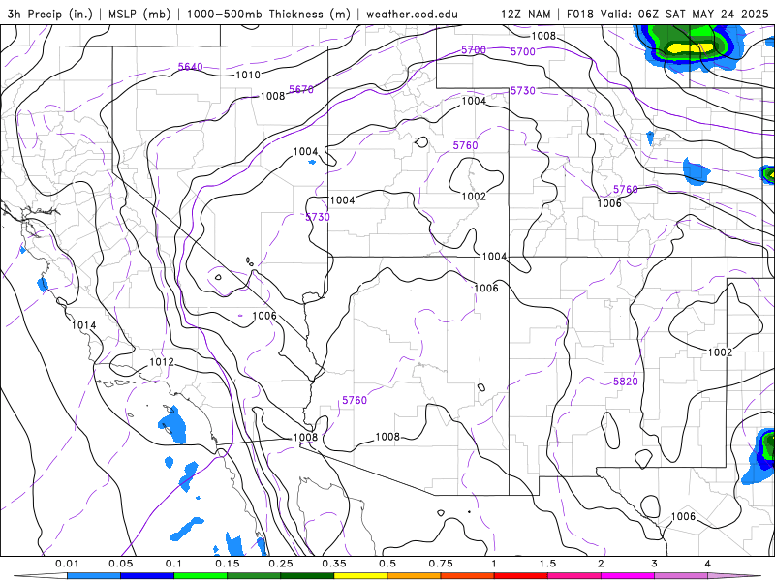775x581 pixels.
Task: Pick the light blue 0.01–0.05 legend swatch
Action: [x=94, y=576]
